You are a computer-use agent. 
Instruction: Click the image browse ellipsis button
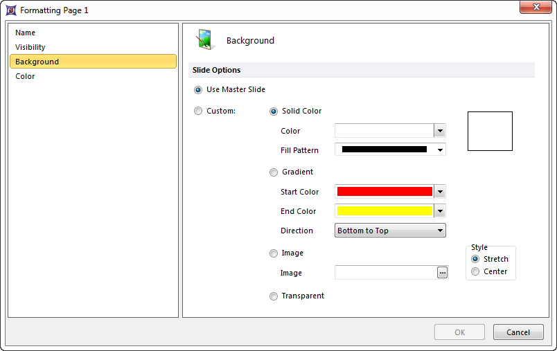tap(442, 273)
